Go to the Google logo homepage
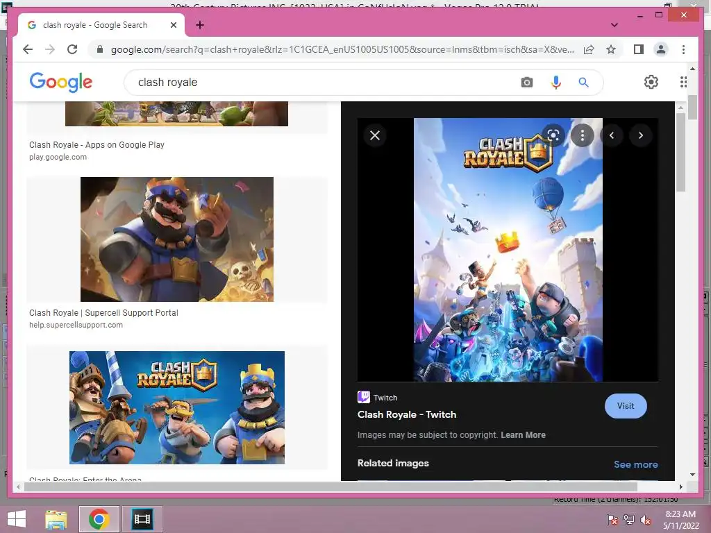 coord(61,82)
